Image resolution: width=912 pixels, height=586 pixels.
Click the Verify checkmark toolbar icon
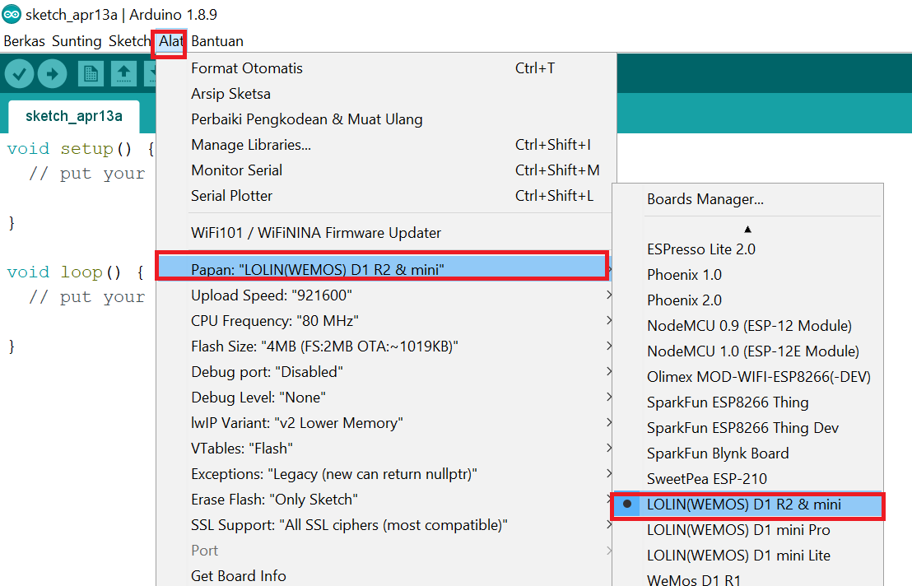coord(20,74)
